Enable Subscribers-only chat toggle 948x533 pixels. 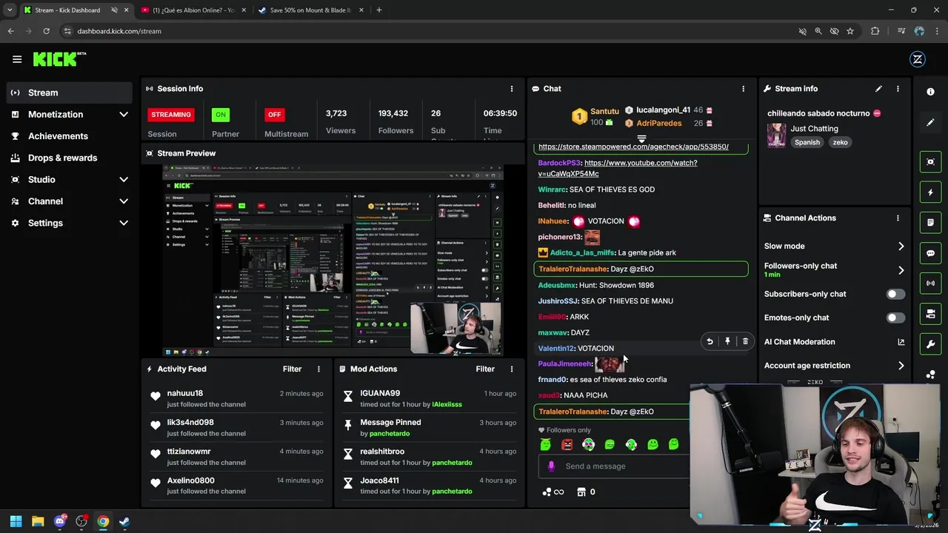click(x=895, y=295)
